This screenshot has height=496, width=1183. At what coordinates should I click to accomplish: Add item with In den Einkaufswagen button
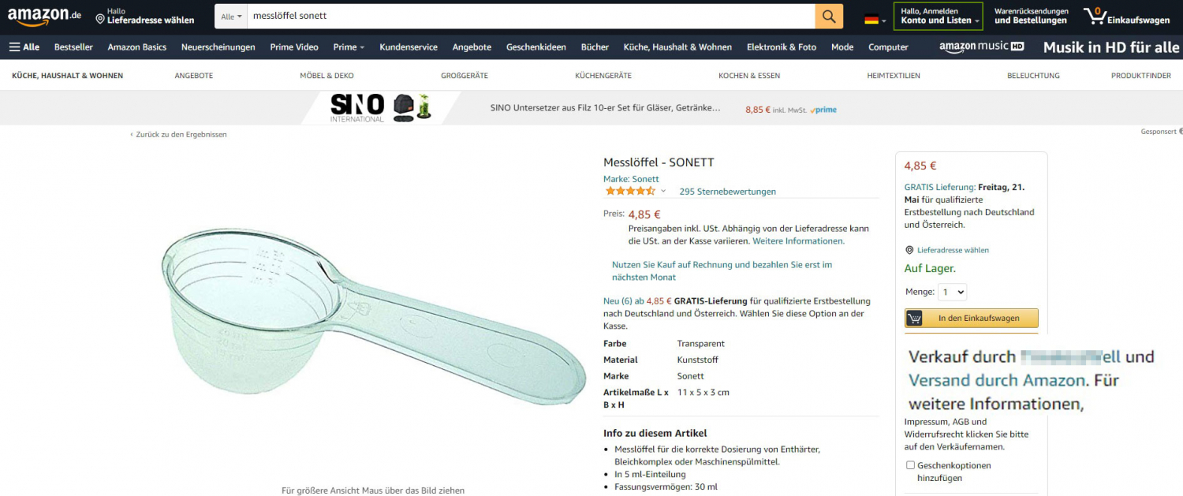[972, 319]
